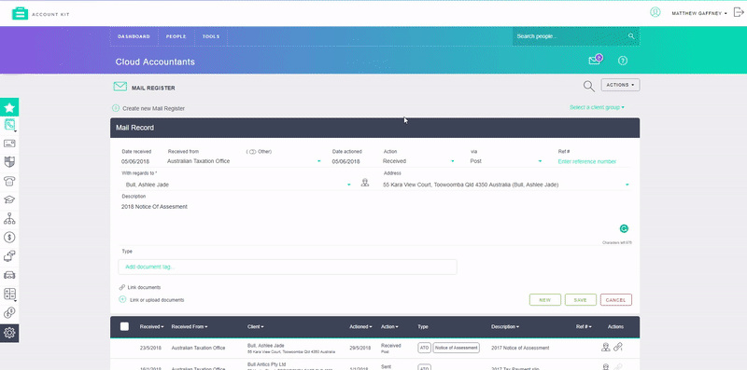747x370 pixels.
Task: Open the connected devices sidebar icon
Action: pyautogui.click(x=9, y=256)
